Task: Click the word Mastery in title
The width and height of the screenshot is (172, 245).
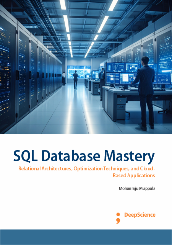Action: (129, 157)
